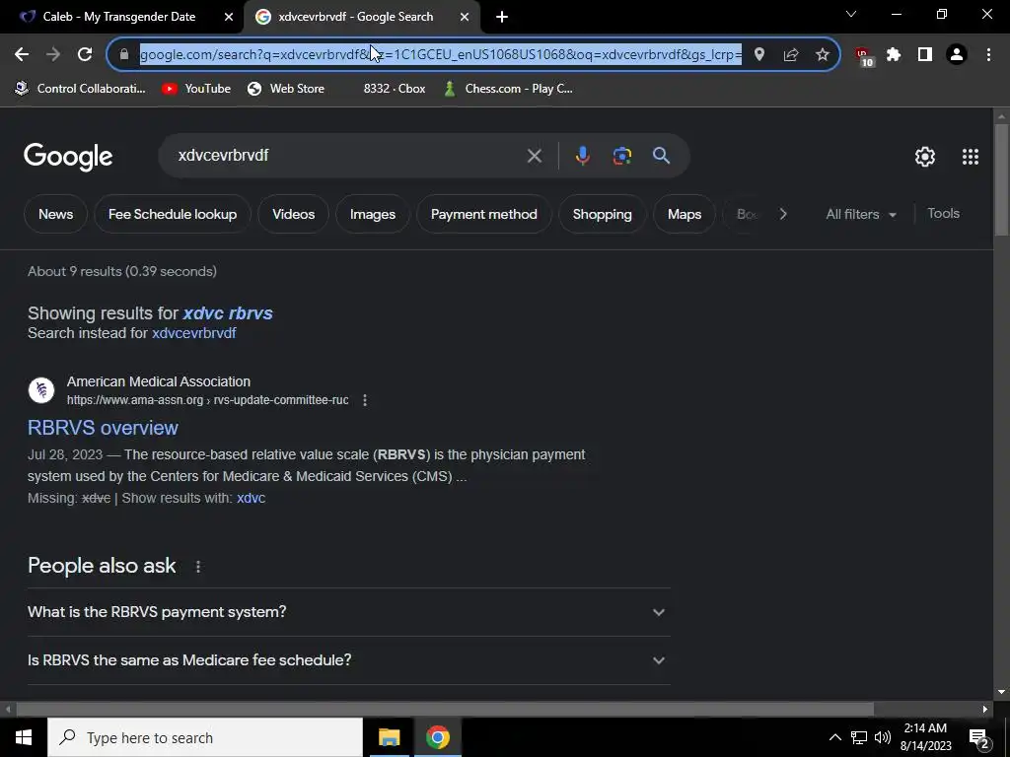View site information lock icon
This screenshot has height=757, width=1010.
[124, 55]
